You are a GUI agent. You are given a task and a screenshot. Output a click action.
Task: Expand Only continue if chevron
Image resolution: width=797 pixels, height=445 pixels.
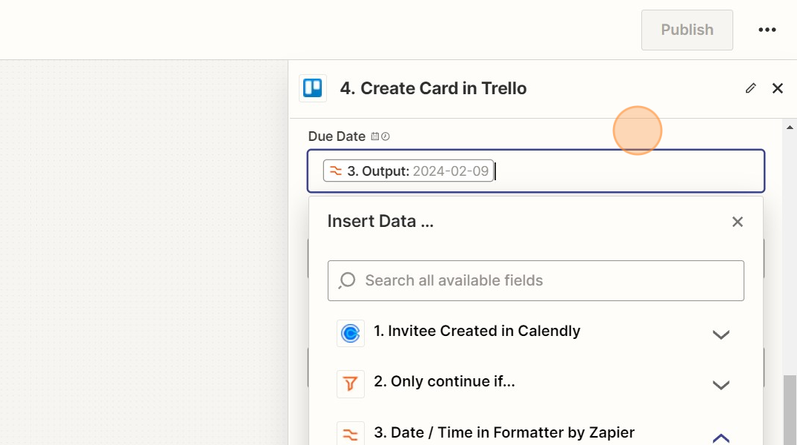(721, 385)
